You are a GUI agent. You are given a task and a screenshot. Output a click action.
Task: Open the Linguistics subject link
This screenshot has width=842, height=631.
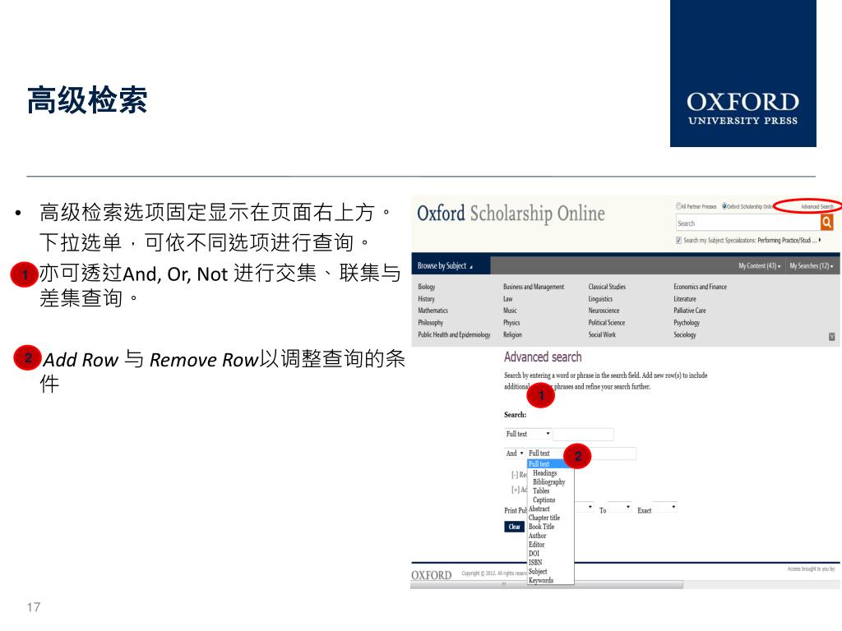(599, 299)
